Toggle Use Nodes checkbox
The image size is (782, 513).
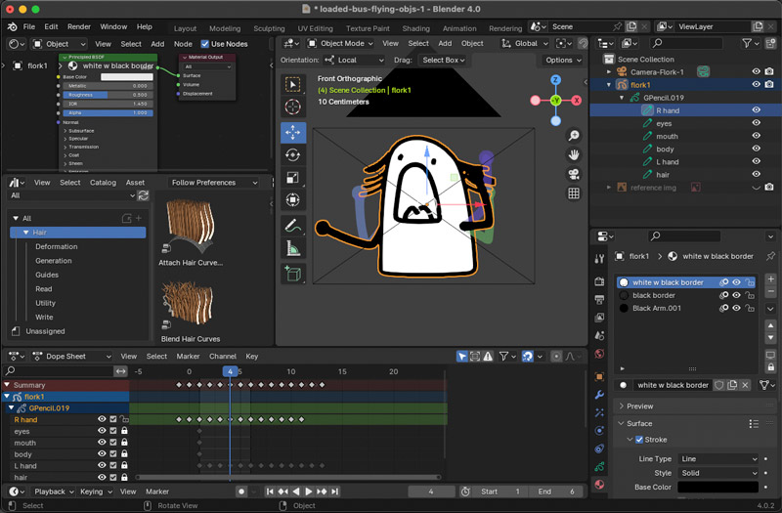[205, 44]
